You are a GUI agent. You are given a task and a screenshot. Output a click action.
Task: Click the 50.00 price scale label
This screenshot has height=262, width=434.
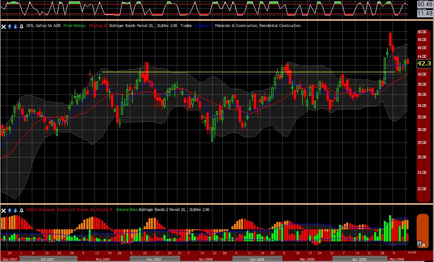tap(422, 32)
